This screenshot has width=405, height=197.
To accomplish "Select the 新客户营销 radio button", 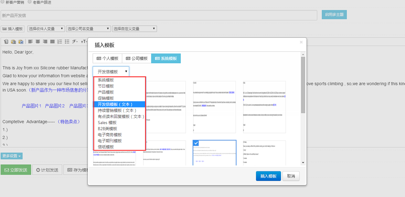I will pos(3,2).
